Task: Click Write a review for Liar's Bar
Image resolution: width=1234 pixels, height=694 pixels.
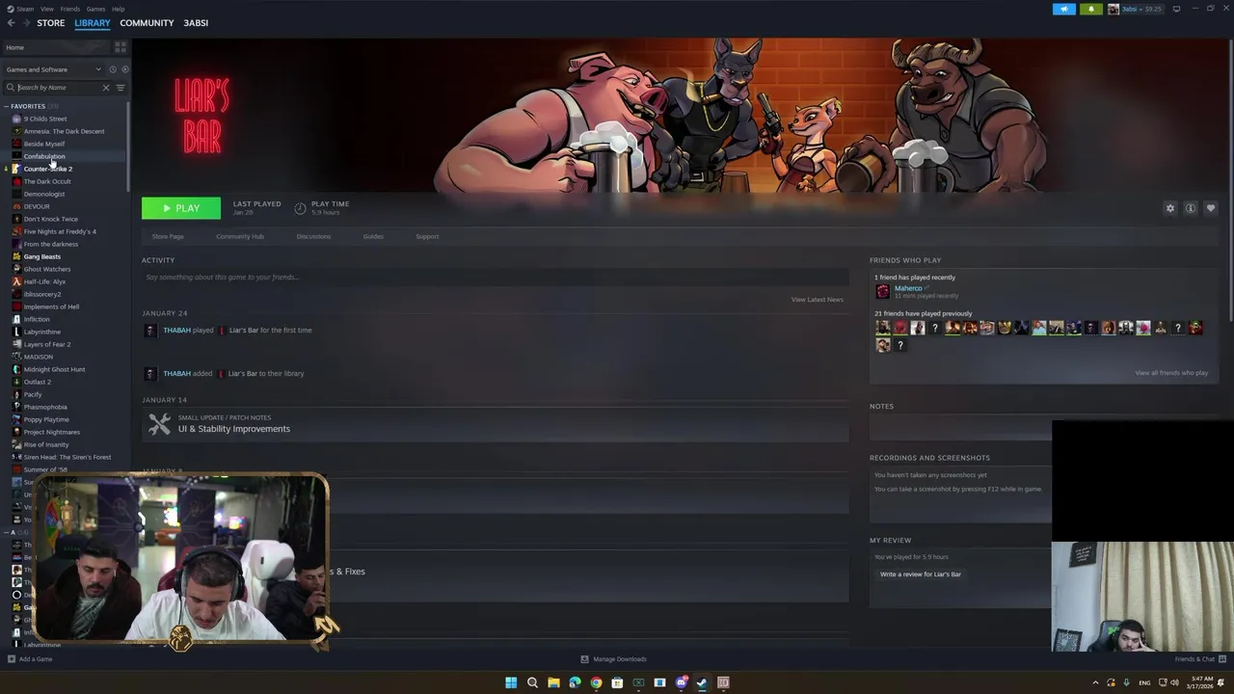Action: [921, 574]
